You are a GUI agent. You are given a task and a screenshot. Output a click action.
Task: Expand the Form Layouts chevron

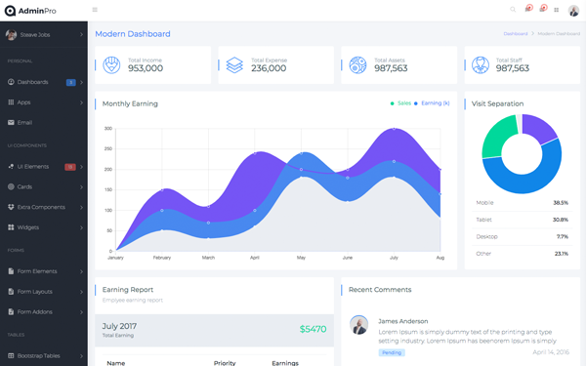pos(81,292)
